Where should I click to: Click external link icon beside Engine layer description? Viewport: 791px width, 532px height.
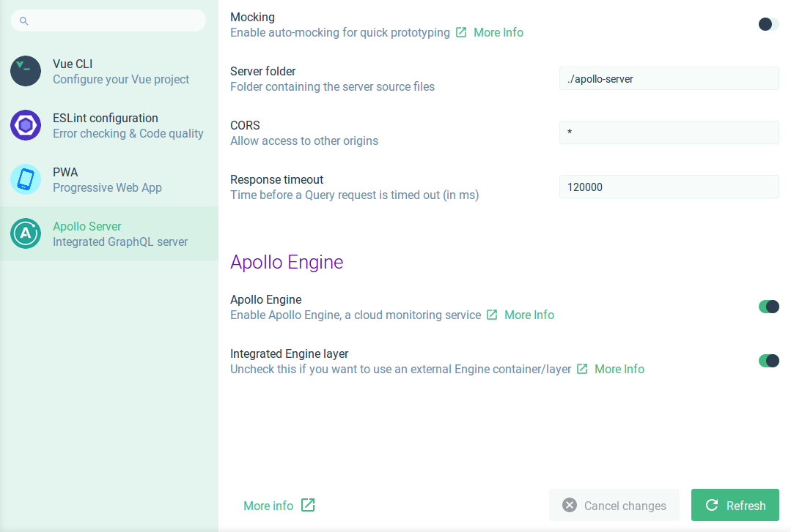[x=582, y=369]
